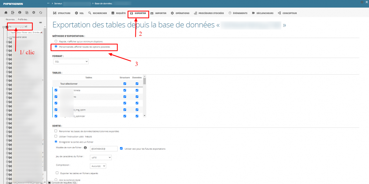Click the page settings gear at top right
The width and height of the screenshot is (369, 184).
pos(362,2)
